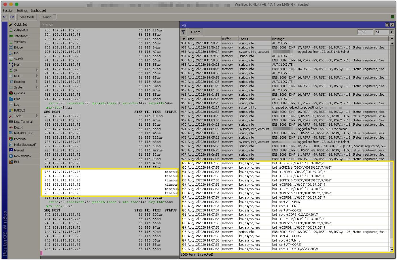Expand the Tools submenu arrow
Viewport: 397px width, 260px height.
point(37,116)
